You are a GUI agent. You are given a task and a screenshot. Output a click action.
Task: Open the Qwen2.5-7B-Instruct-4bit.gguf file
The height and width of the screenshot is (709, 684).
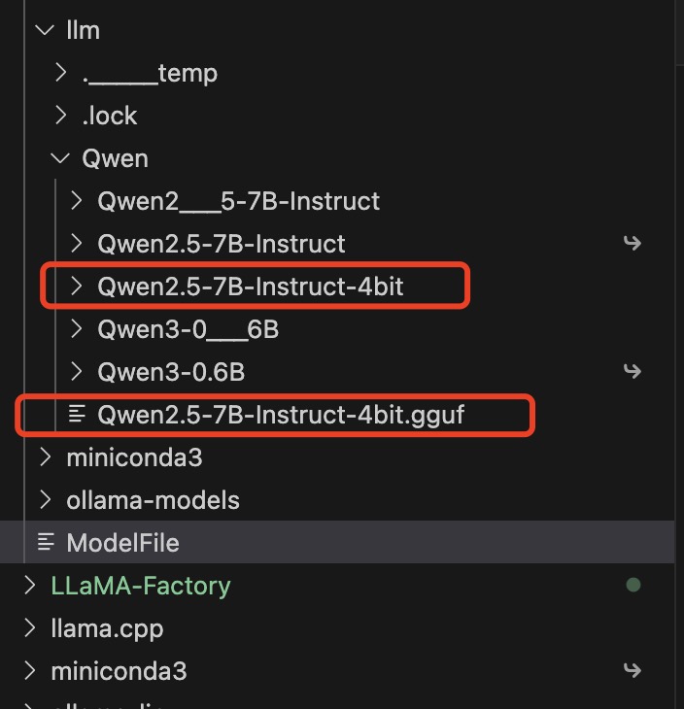281,415
